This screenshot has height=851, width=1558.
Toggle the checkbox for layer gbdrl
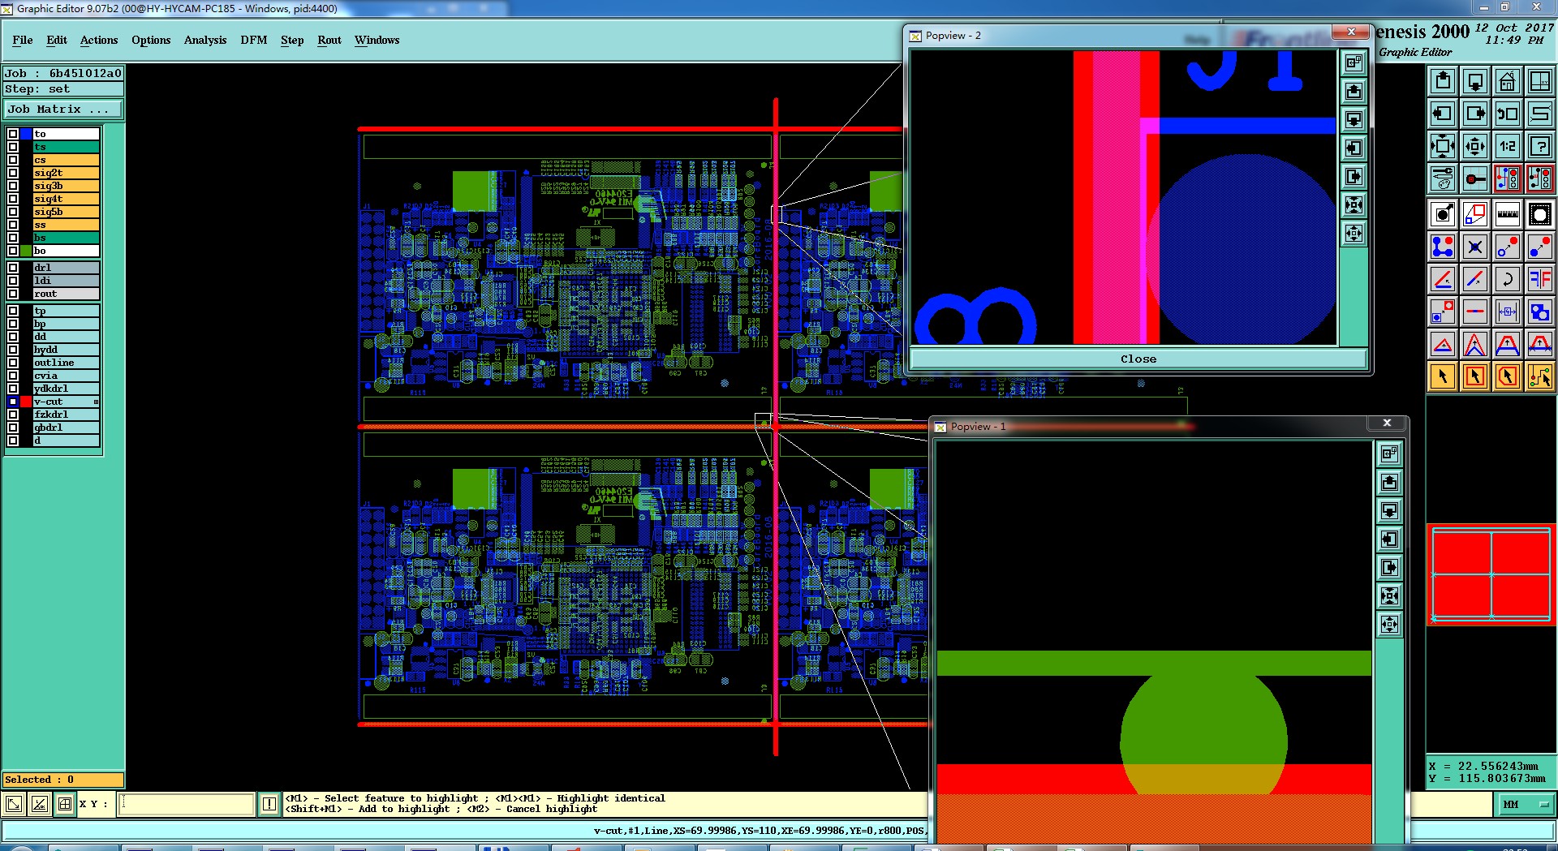13,428
